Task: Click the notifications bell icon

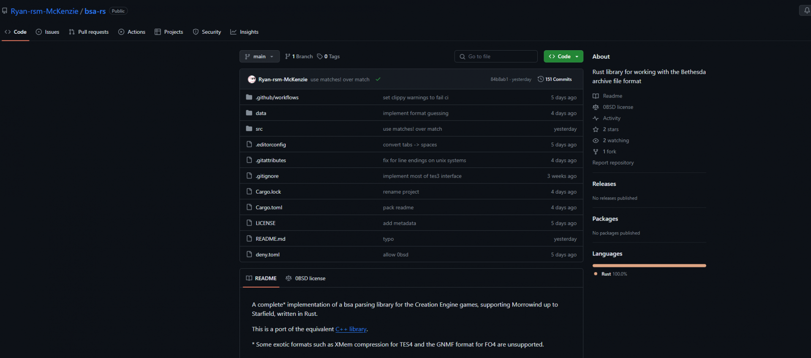Action: coord(806,11)
